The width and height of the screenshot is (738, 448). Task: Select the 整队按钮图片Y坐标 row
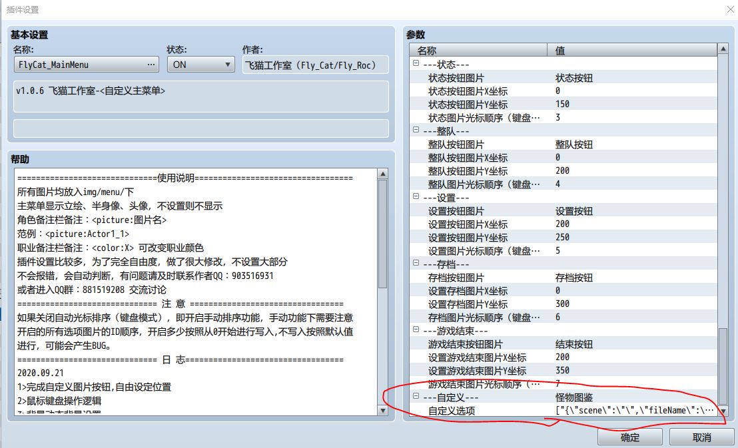coord(563,171)
